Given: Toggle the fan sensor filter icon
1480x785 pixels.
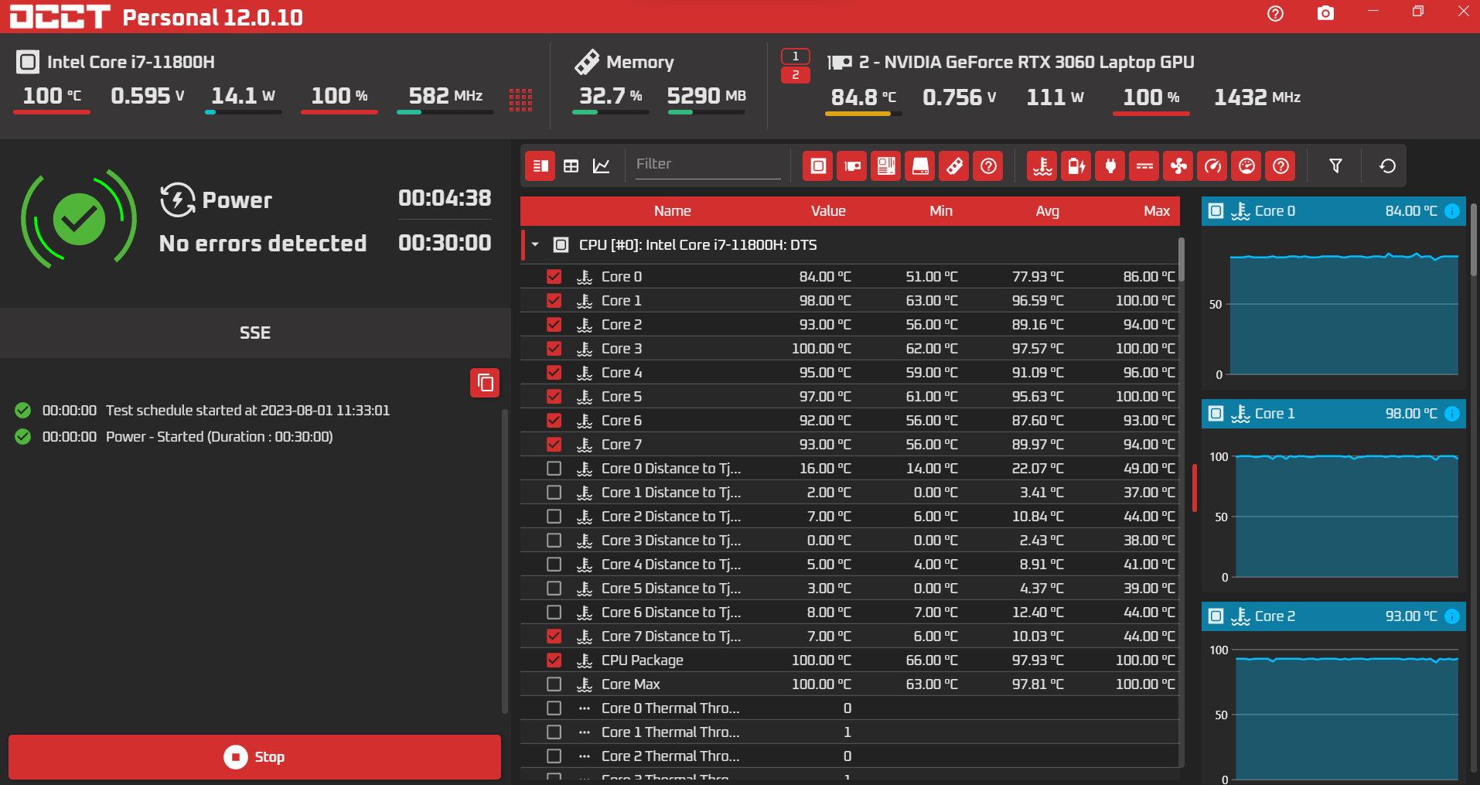Looking at the screenshot, I should [x=1178, y=166].
